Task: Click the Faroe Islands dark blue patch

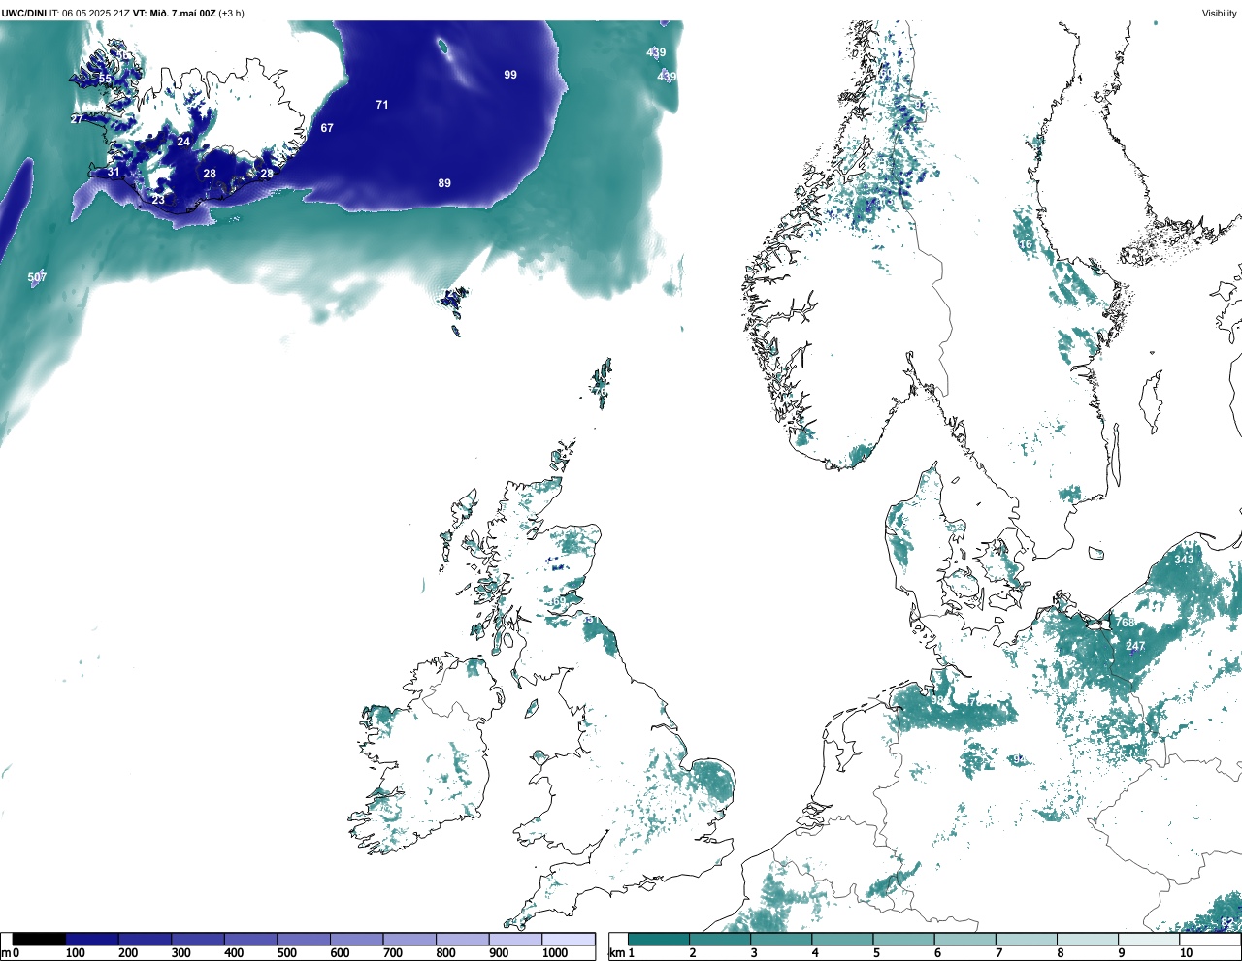Action: 453,299
